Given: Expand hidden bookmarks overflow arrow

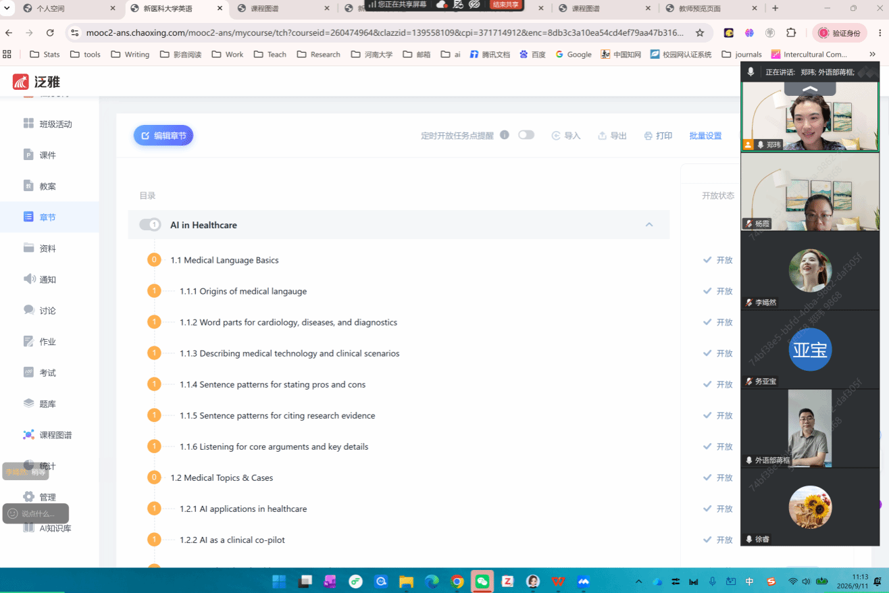Looking at the screenshot, I should [872, 54].
